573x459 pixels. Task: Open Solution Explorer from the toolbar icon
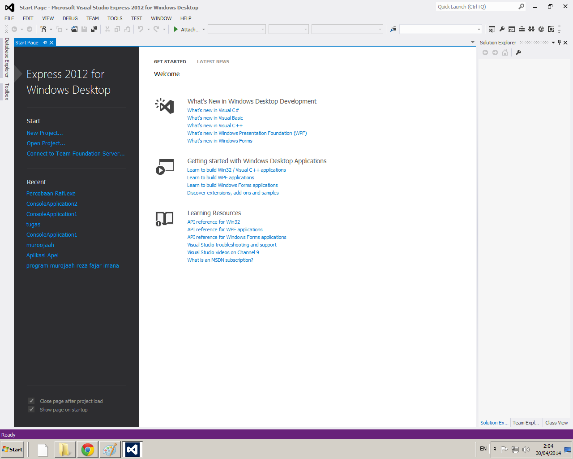[x=492, y=29]
